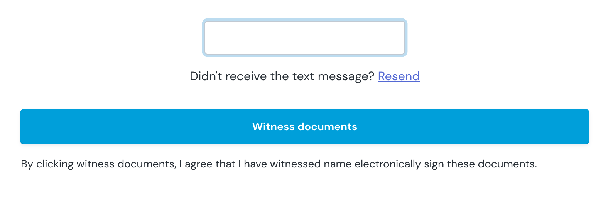608x202 pixels.
Task: Click the word "text" in the resend prompt
Action: 303,76
